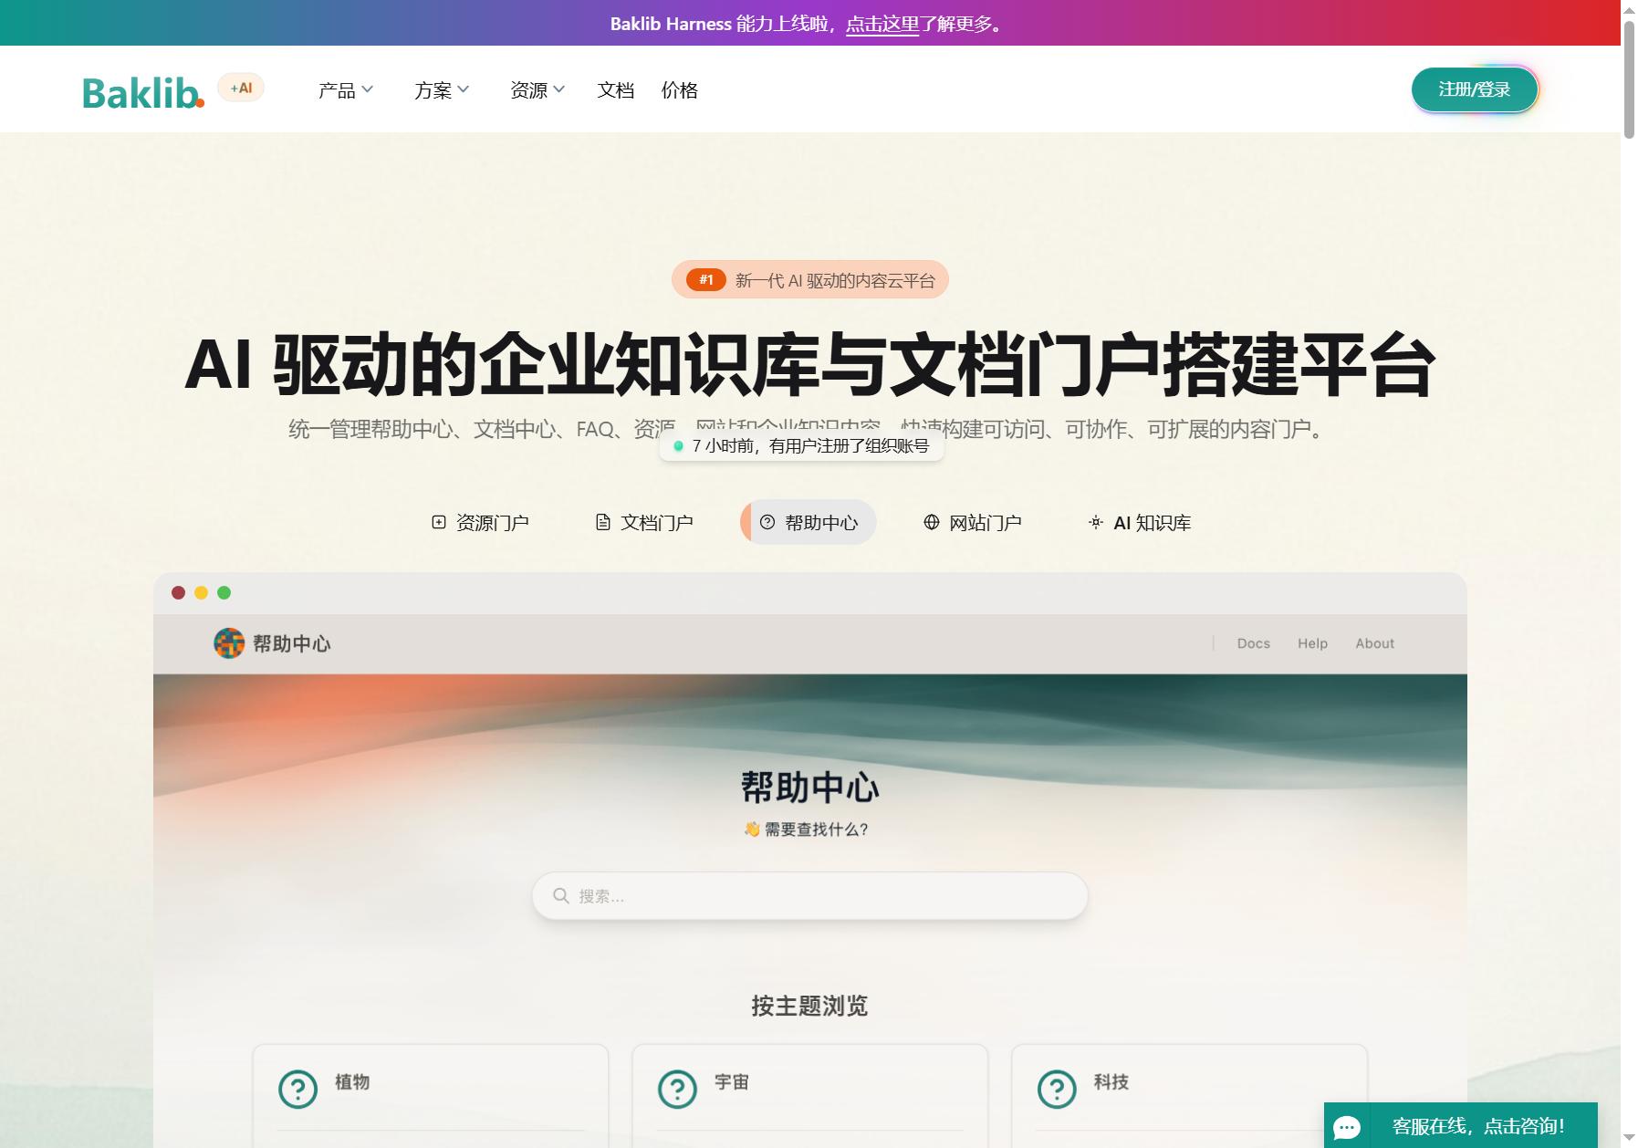Expand the 方案 dropdown menu

pos(442,90)
